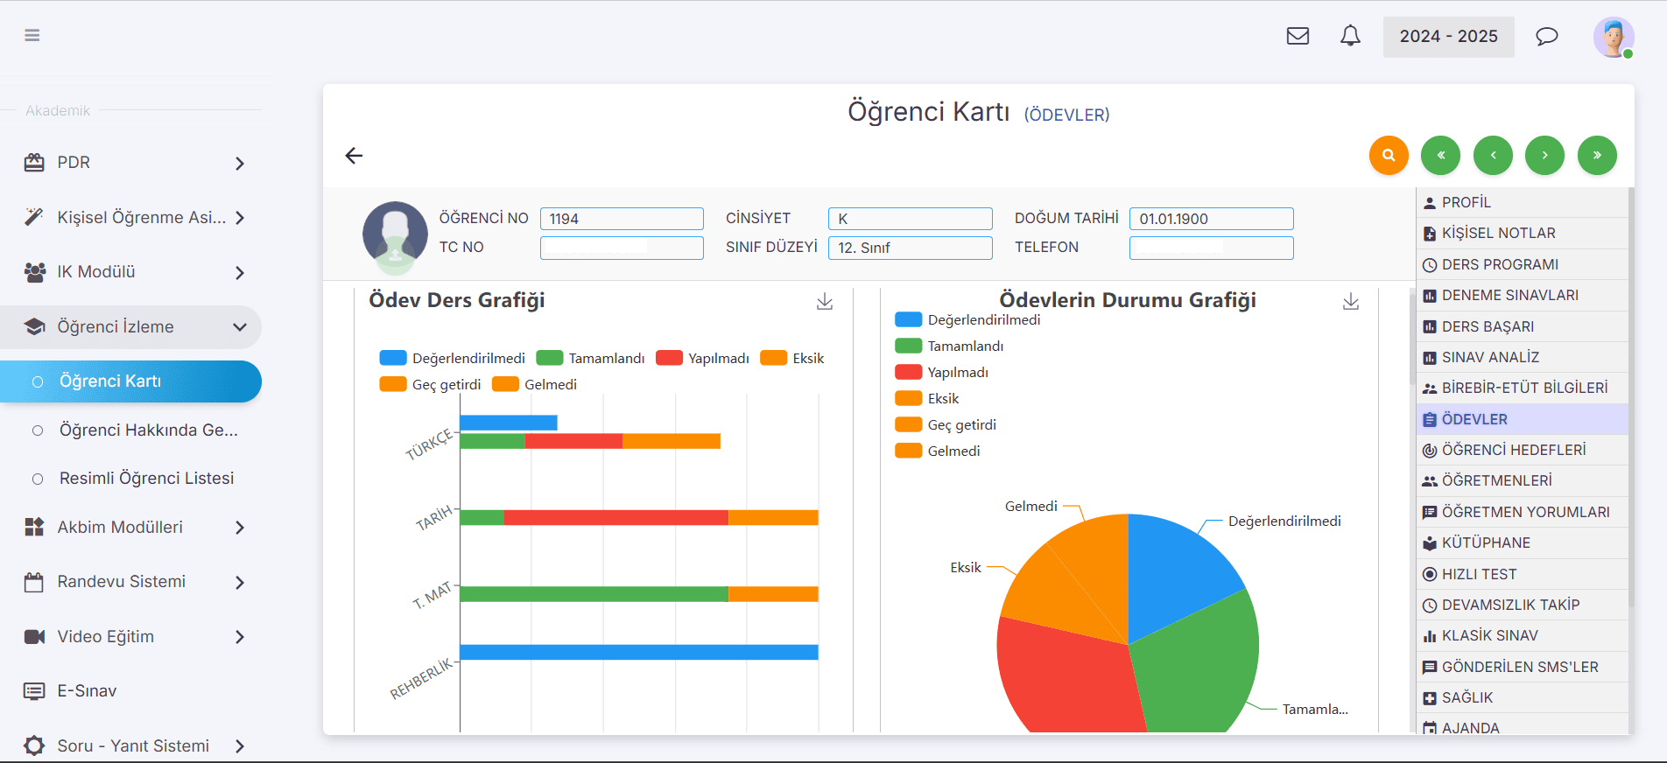Image resolution: width=1667 pixels, height=763 pixels.
Task: Open Resimli Öğrenci Listesi link
Action: pos(146,479)
